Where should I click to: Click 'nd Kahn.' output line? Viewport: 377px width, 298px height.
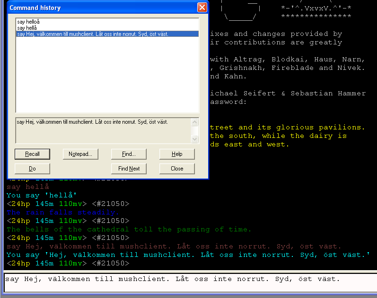pos(228,77)
